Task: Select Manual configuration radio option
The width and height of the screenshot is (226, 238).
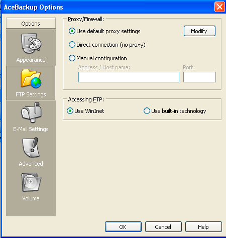Action: pos(72,58)
